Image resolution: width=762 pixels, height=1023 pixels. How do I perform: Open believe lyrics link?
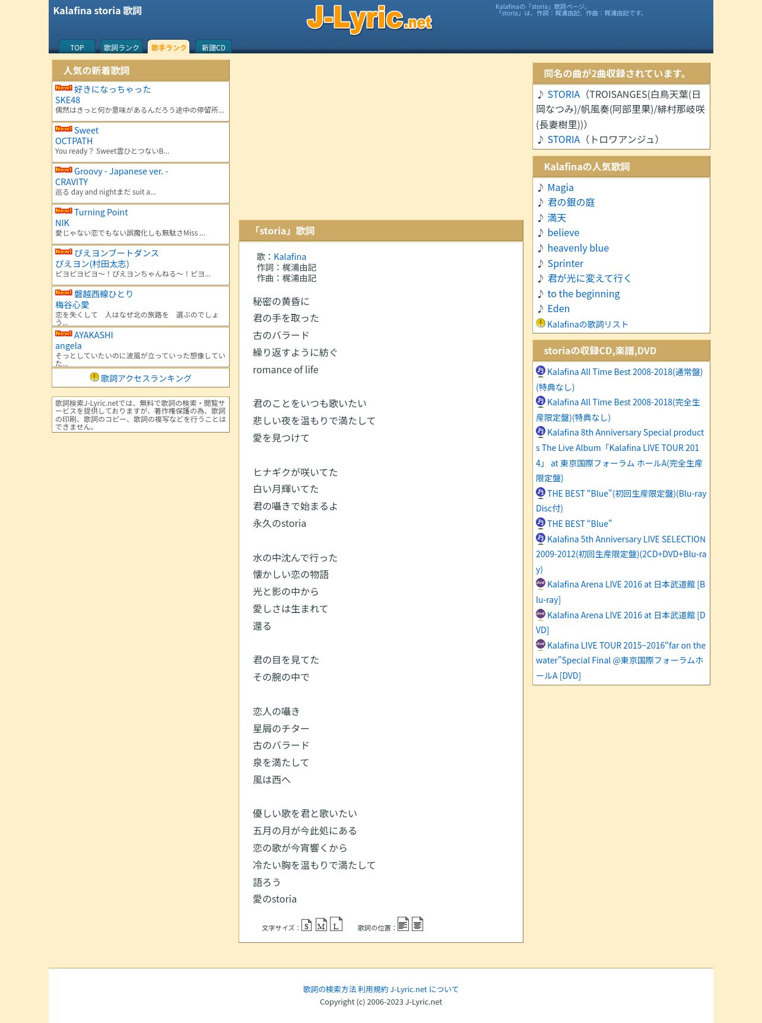point(563,233)
